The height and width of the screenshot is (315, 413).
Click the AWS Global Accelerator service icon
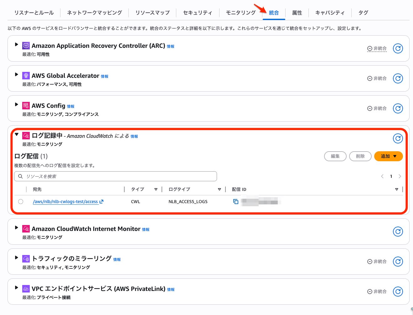(x=26, y=76)
